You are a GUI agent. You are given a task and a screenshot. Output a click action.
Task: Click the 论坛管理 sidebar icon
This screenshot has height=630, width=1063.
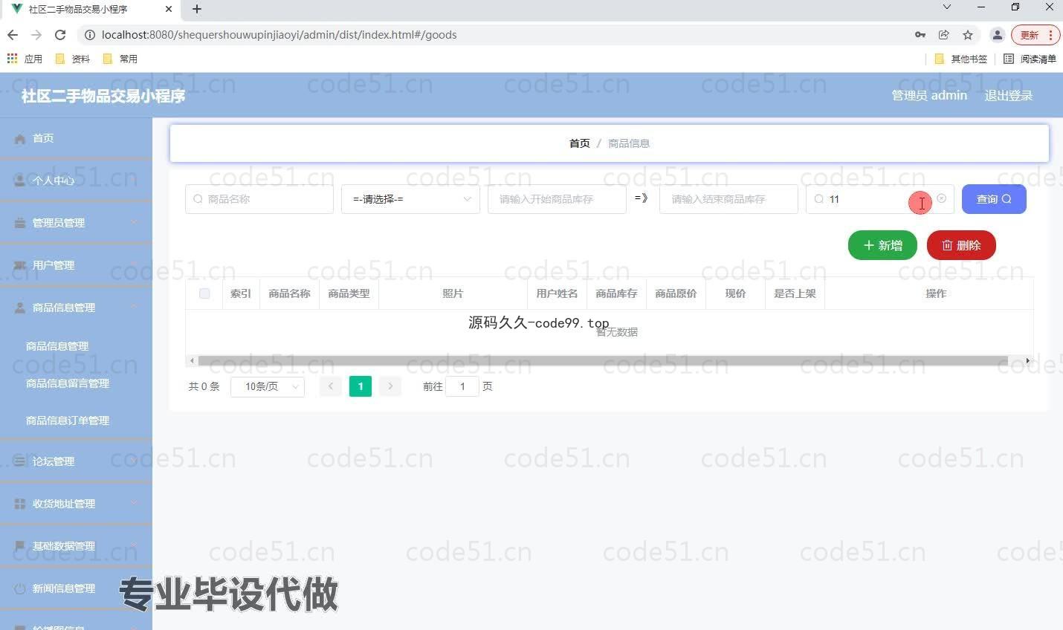tap(20, 461)
